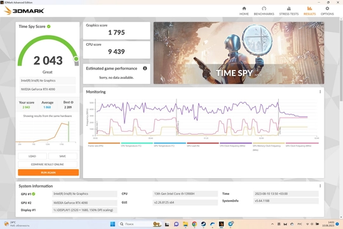Click the GPU Load legend color bar
Screen dimensions: 343x229
tap(203, 143)
